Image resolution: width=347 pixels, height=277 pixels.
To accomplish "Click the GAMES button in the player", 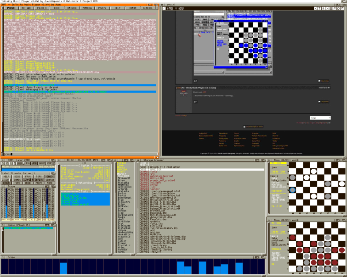I will [x=17, y=180].
